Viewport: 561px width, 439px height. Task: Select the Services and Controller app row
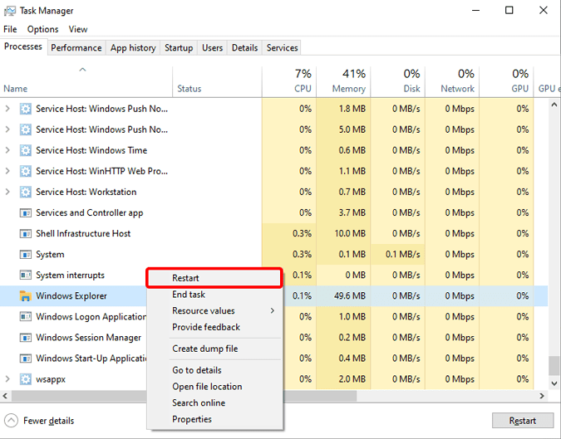pos(273,213)
